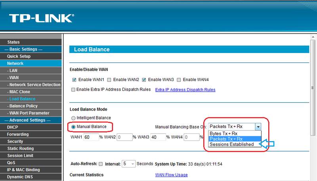Check the Enable WAN4 checkbox
The height and width of the screenshot is (181, 317).
pos(179,80)
